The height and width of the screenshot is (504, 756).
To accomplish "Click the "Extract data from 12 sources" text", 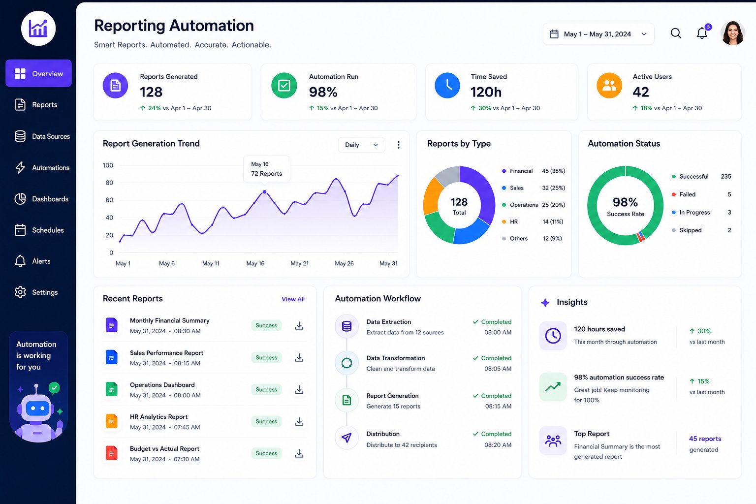I will [405, 333].
